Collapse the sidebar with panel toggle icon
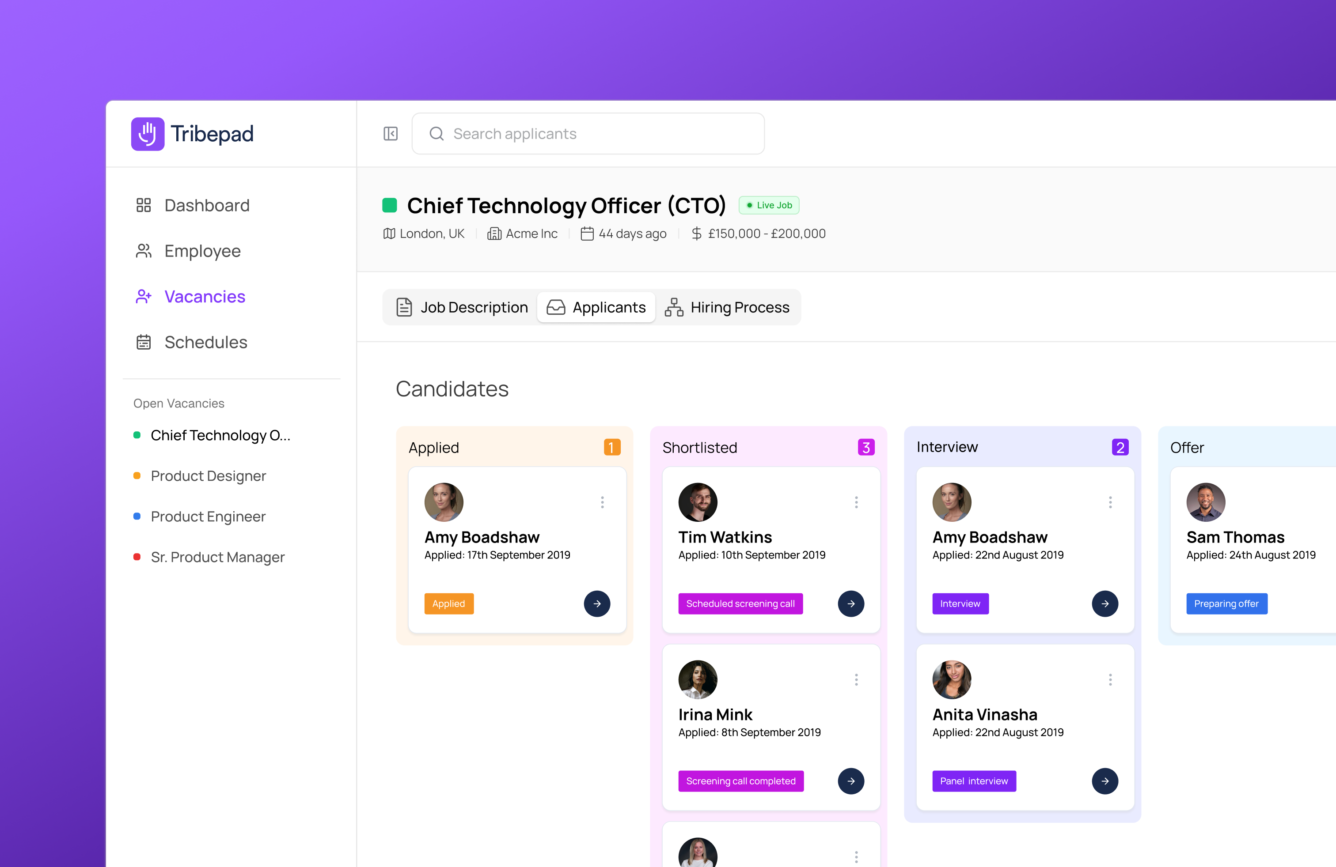Viewport: 1336px width, 867px height. point(390,133)
